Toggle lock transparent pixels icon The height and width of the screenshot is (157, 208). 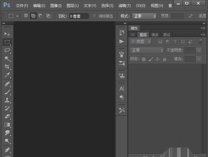tap(144, 60)
